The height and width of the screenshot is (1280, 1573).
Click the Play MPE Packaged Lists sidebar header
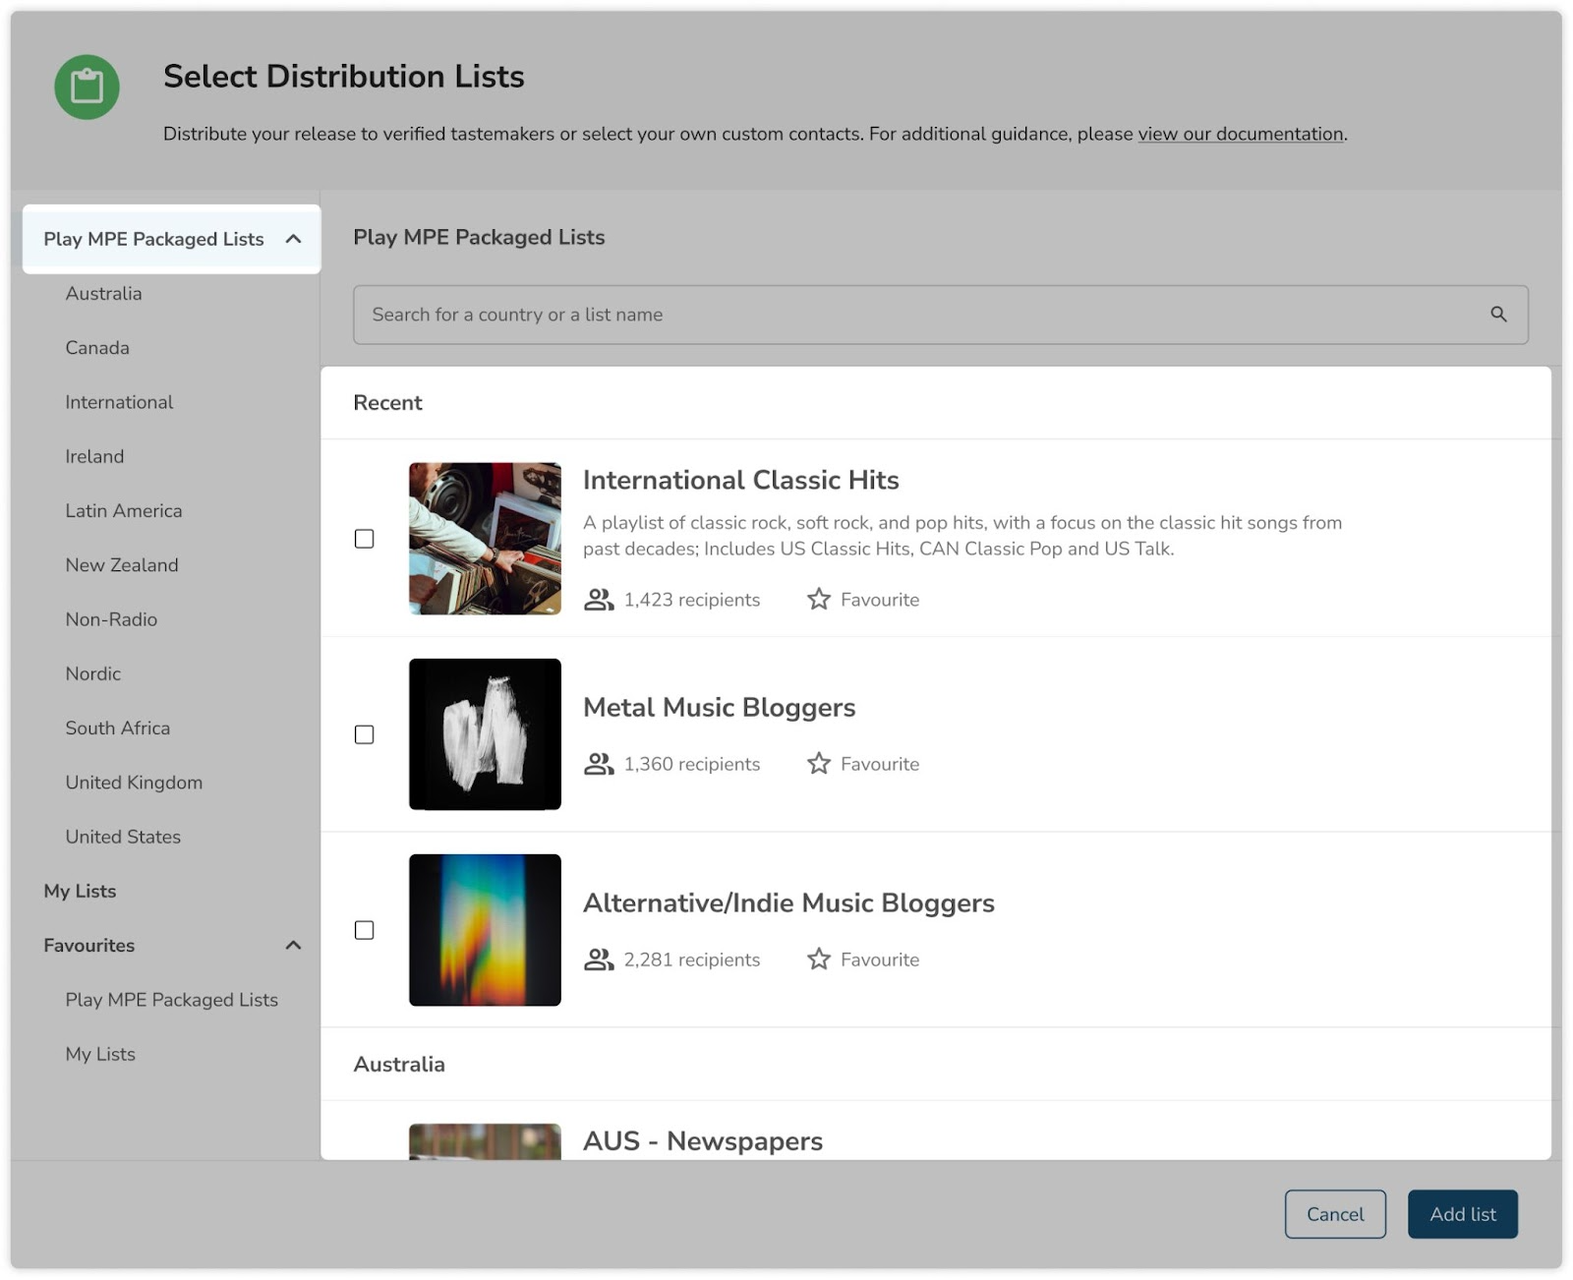click(172, 239)
